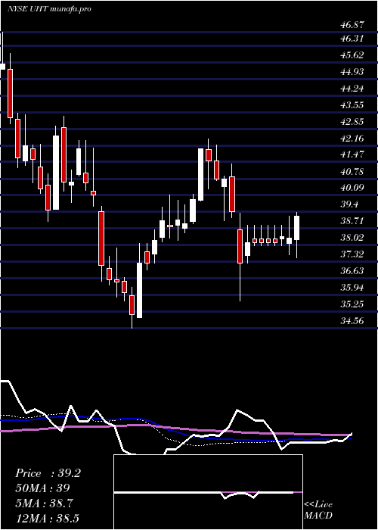This screenshot has height=530, width=378.
Task: Click the Price : 39.2 readout
Action: [x=48, y=473]
